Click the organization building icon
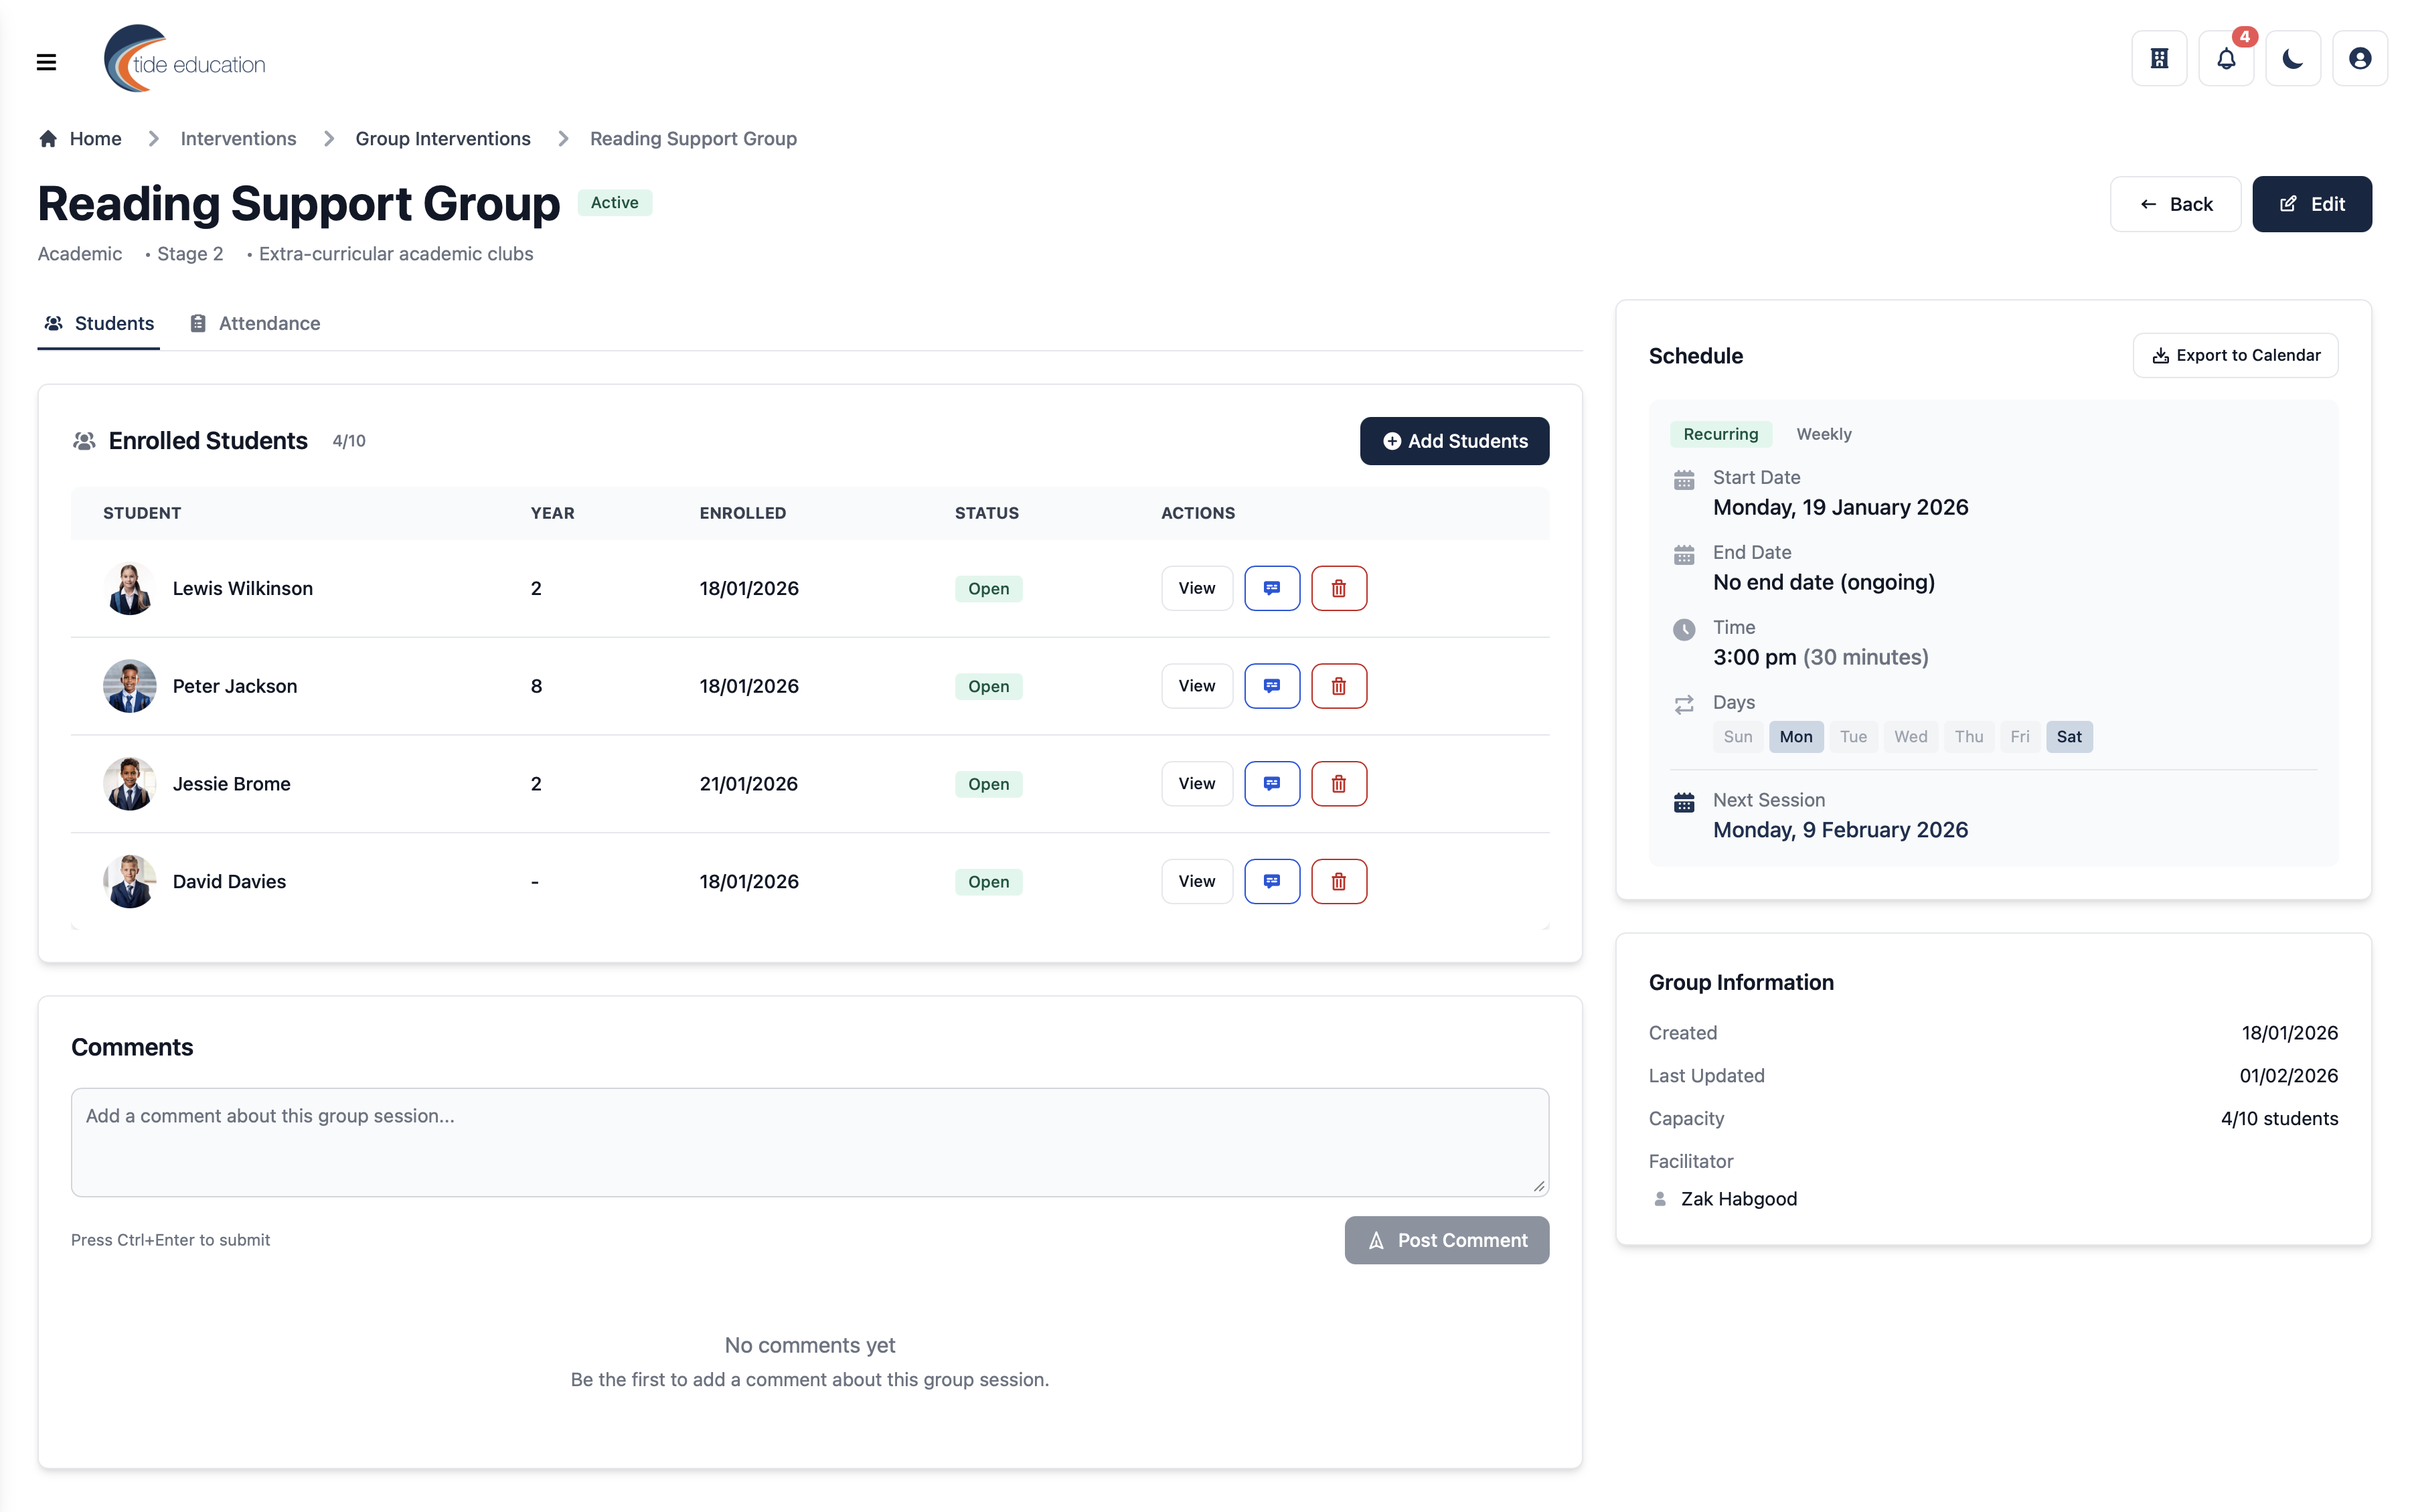Viewport: 2410px width, 1512px height. click(2159, 59)
